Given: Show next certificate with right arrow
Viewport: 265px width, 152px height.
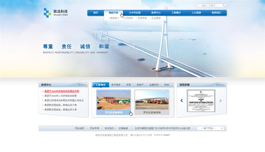Looking at the screenshot, I should pos(220,100).
